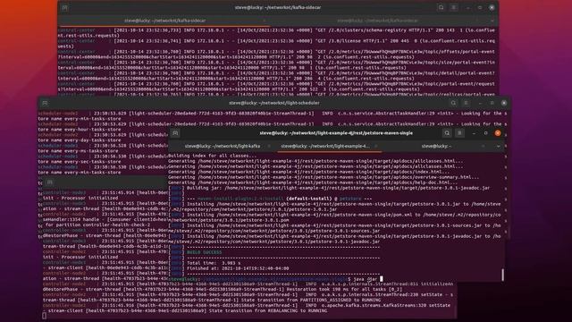
Task: Click 'Building index for all classes...' line
Action: coord(213,156)
